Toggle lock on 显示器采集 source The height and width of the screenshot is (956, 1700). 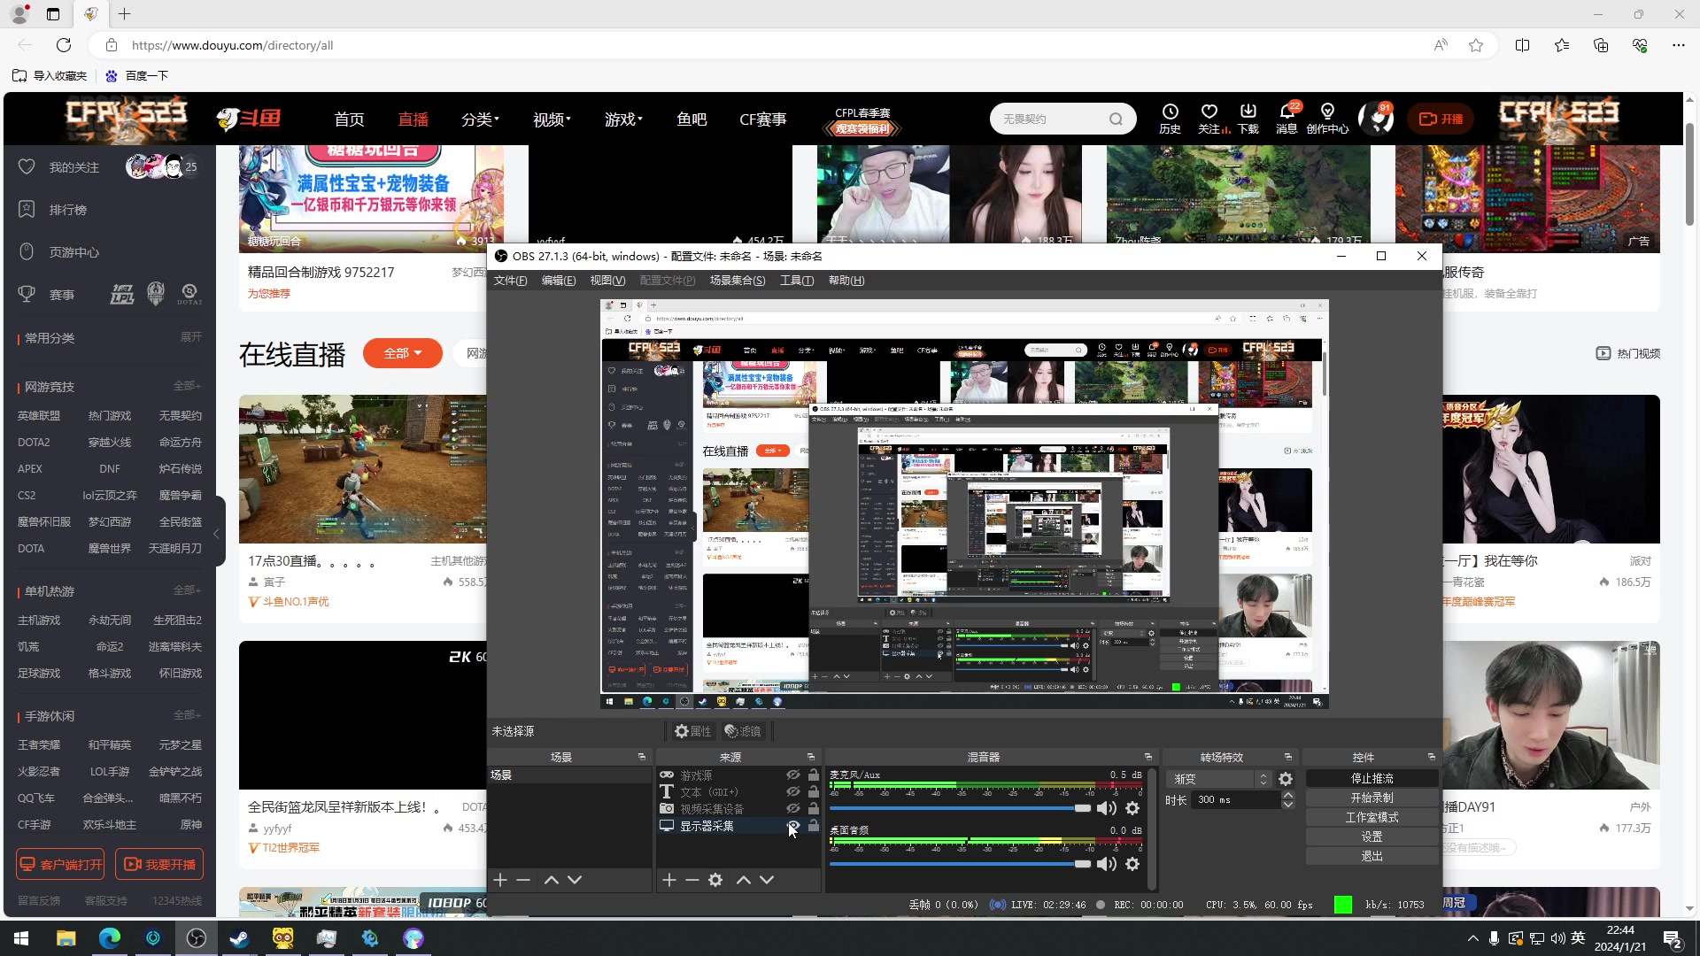[814, 826]
